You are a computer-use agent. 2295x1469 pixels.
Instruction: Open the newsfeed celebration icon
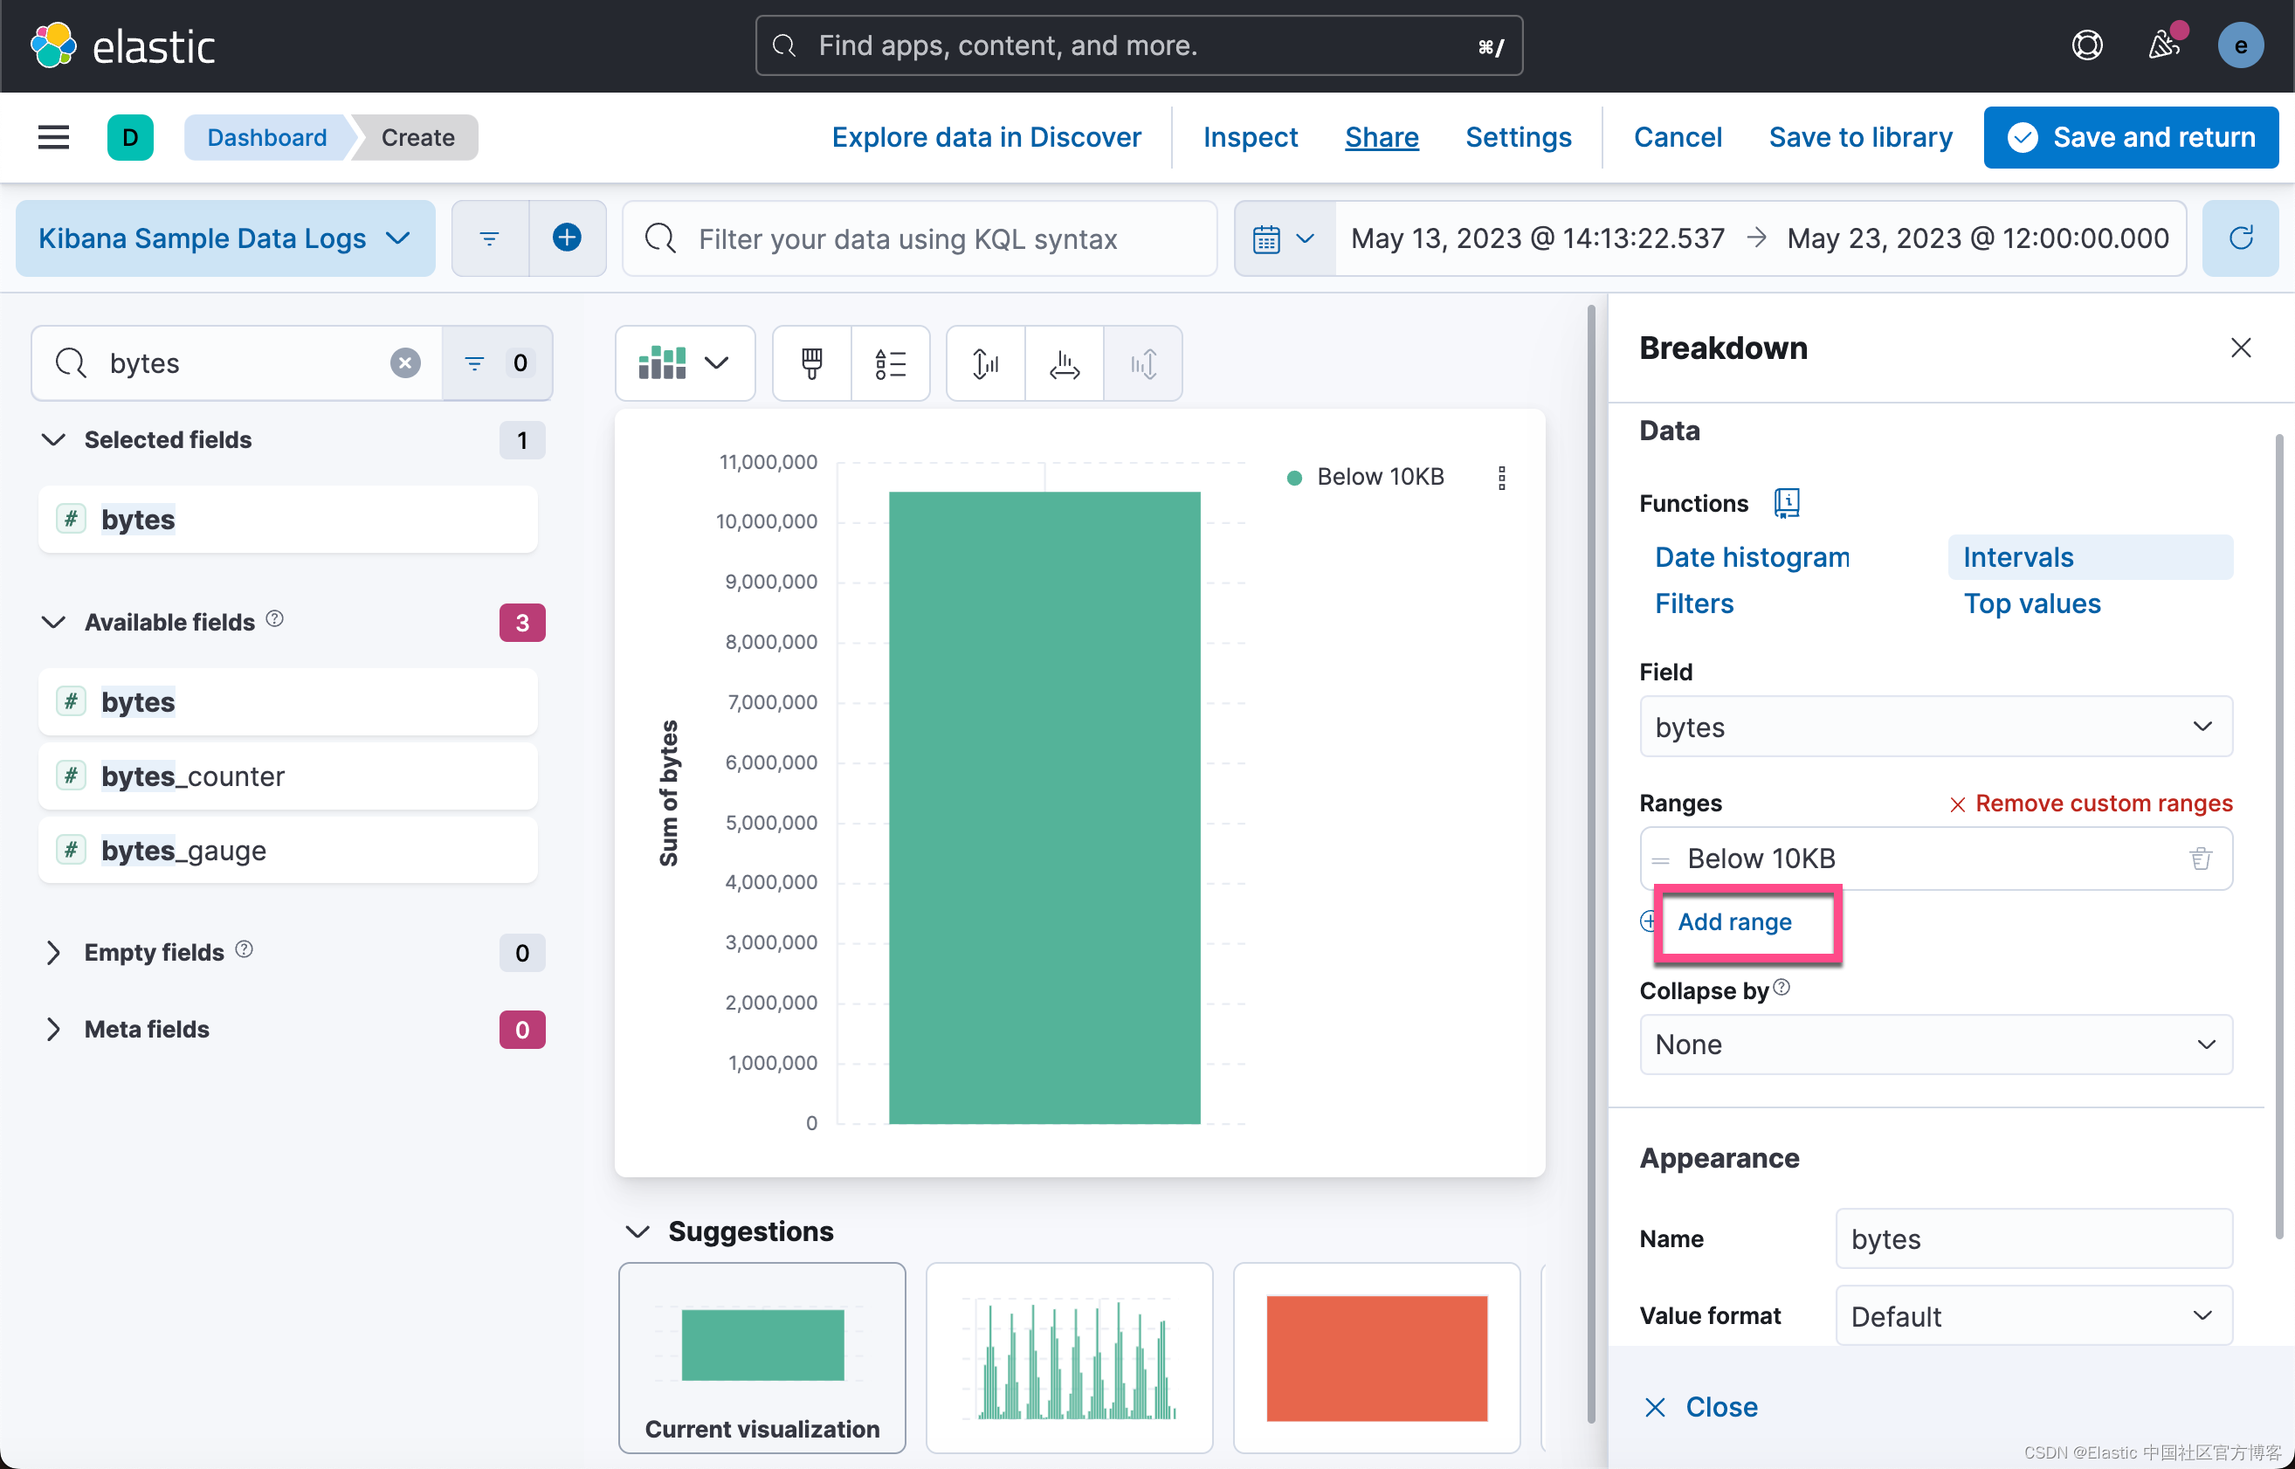click(x=2164, y=45)
